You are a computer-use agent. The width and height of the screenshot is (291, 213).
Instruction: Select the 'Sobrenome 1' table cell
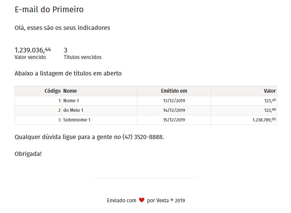[x=77, y=120]
